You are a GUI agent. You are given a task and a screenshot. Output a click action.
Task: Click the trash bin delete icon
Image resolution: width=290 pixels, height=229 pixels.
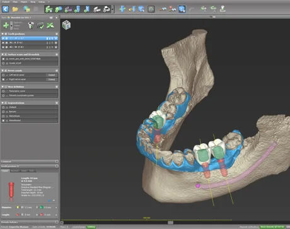(31, 25)
